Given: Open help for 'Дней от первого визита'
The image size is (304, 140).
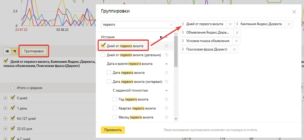Looking at the screenshot, I should pyautogui.click(x=167, y=46).
